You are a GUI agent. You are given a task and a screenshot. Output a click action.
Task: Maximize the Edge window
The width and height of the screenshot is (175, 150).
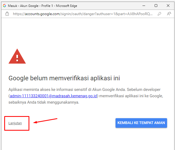pyautogui.click(x=156, y=6)
